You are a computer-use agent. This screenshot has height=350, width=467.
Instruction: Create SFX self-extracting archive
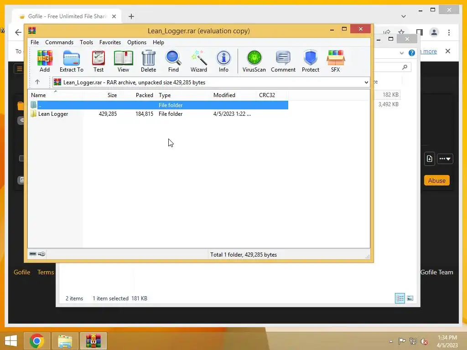tap(335, 61)
